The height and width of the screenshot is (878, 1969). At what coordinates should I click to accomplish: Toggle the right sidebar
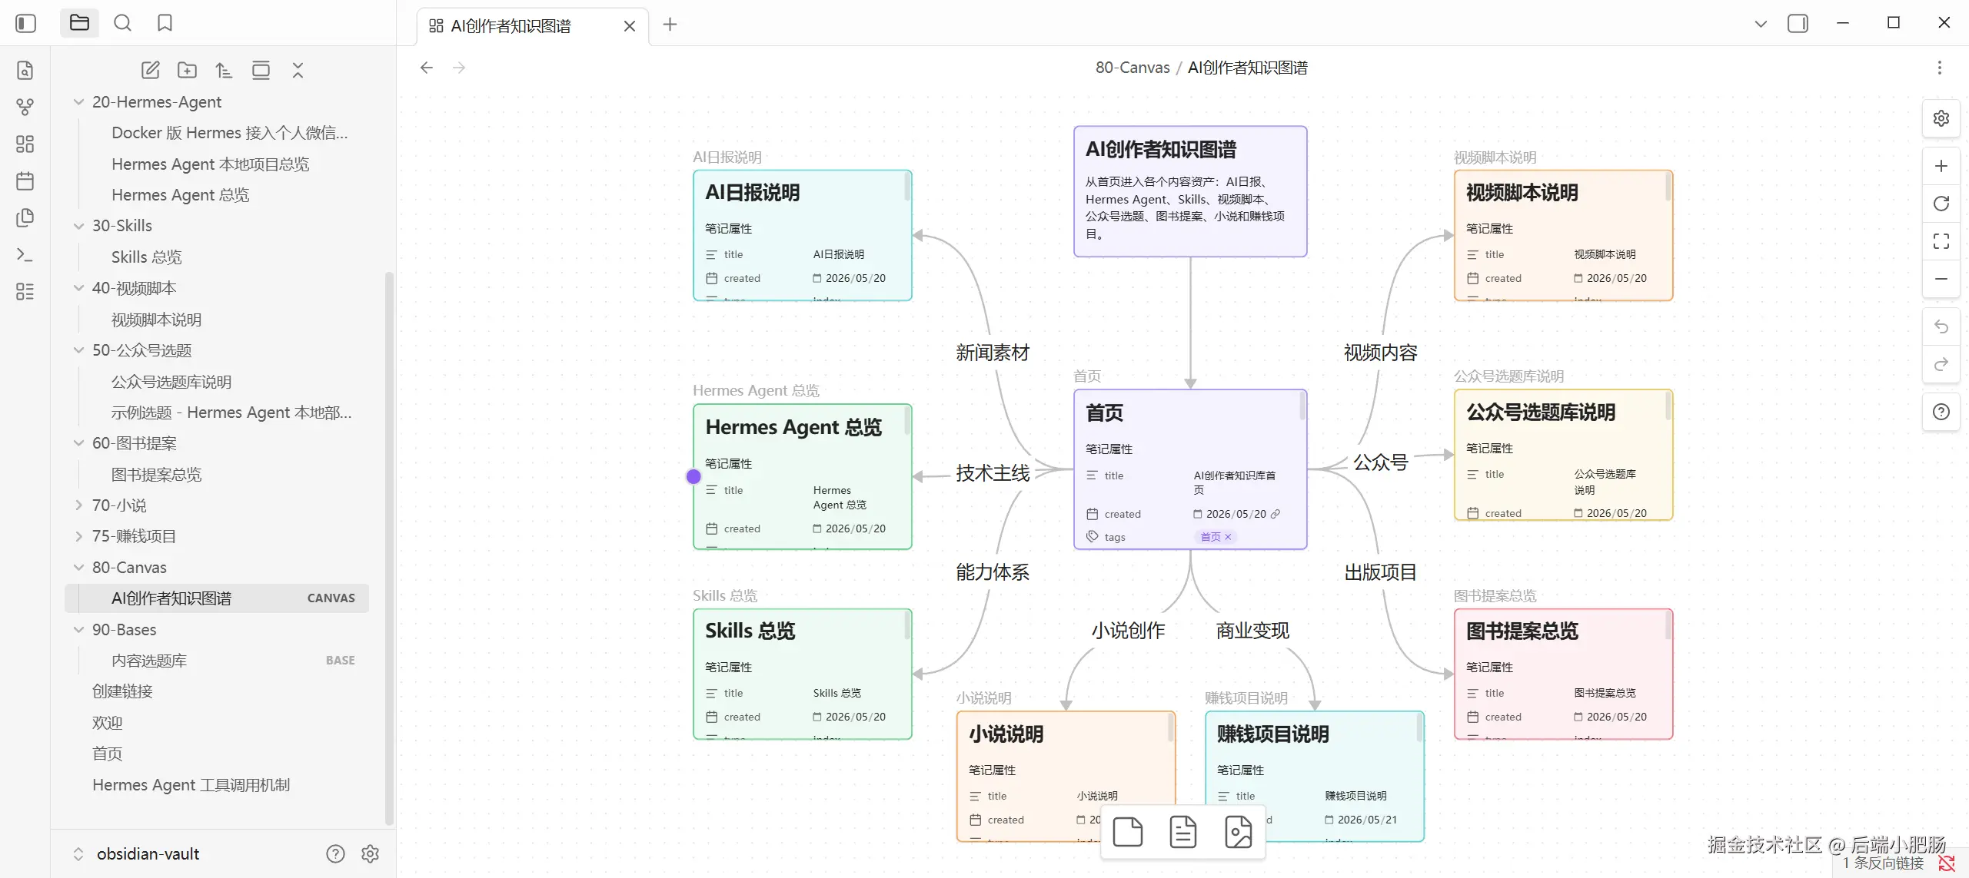(x=1798, y=24)
